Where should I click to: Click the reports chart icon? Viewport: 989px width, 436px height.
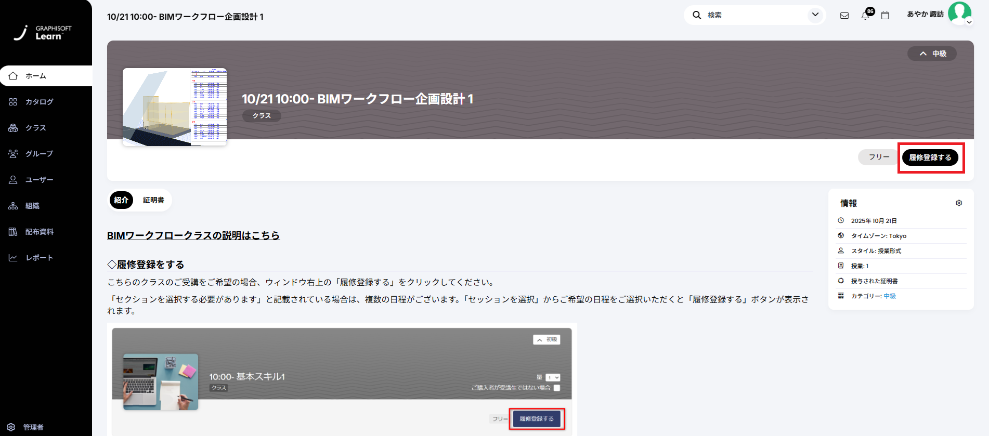coord(13,258)
